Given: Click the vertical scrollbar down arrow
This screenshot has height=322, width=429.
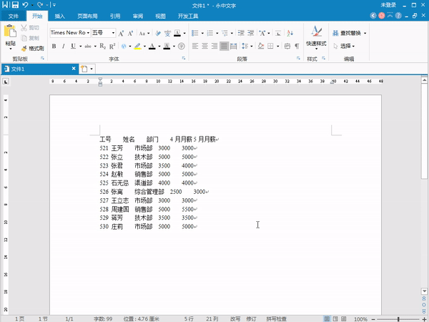Looking at the screenshot, I should click(x=424, y=291).
